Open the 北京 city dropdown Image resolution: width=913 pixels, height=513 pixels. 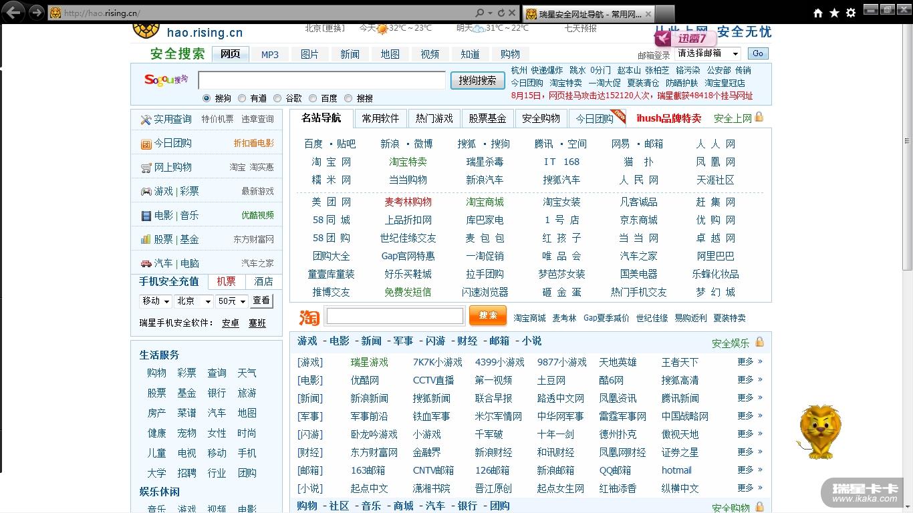tap(194, 301)
